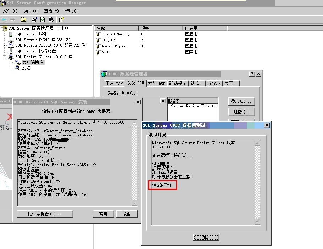Click the 客户端协议 tree node icon
This screenshot has height=249, width=323.
[18, 62]
